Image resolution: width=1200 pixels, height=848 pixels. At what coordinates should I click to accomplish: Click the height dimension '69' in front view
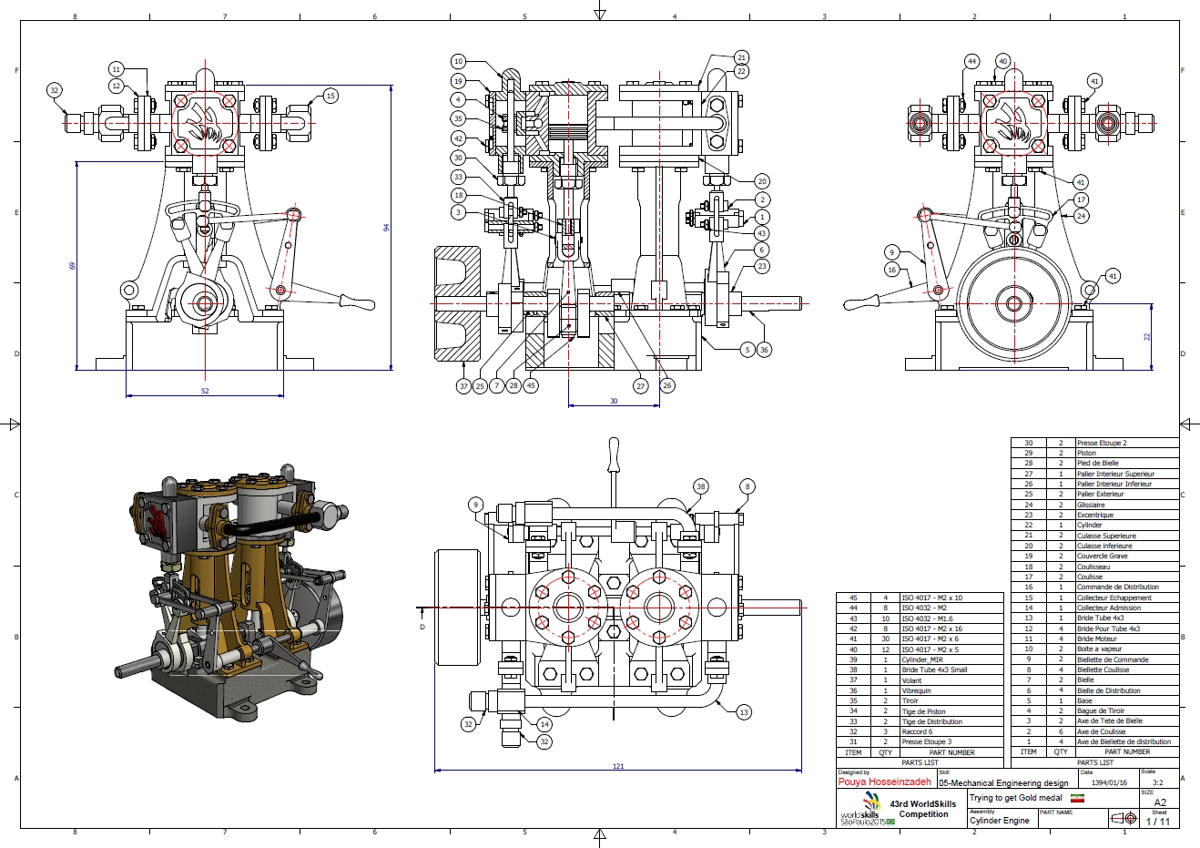point(72,266)
